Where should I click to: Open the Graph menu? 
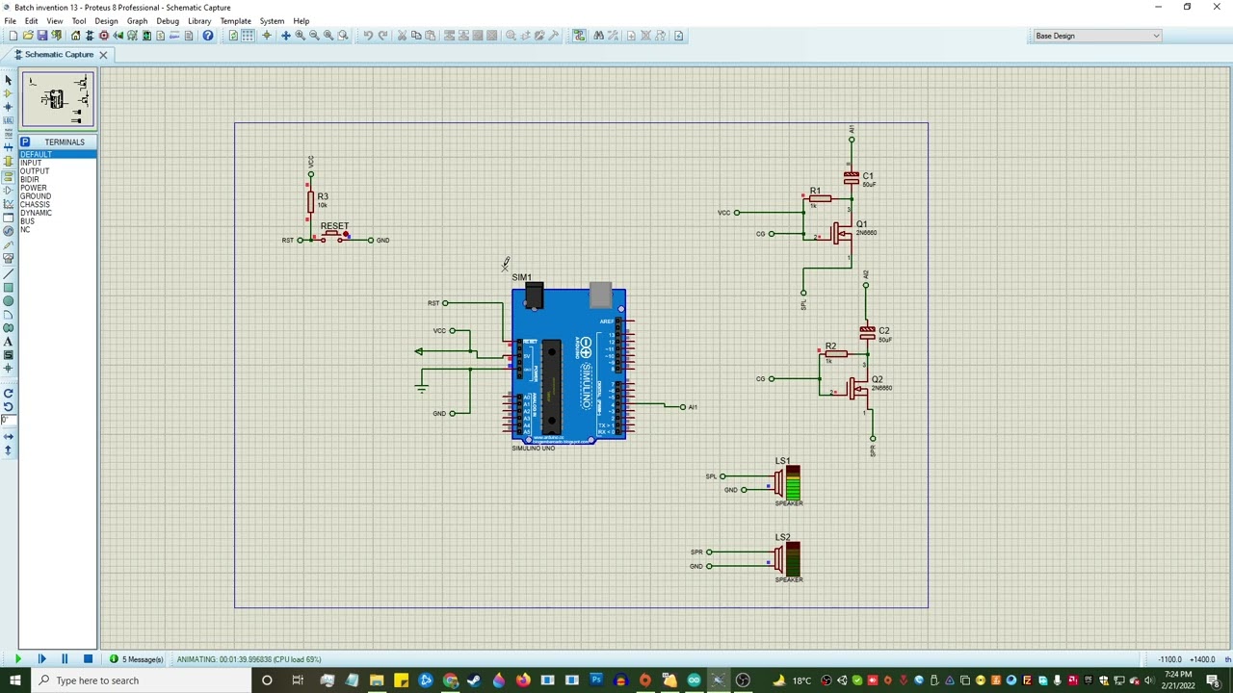coord(137,20)
